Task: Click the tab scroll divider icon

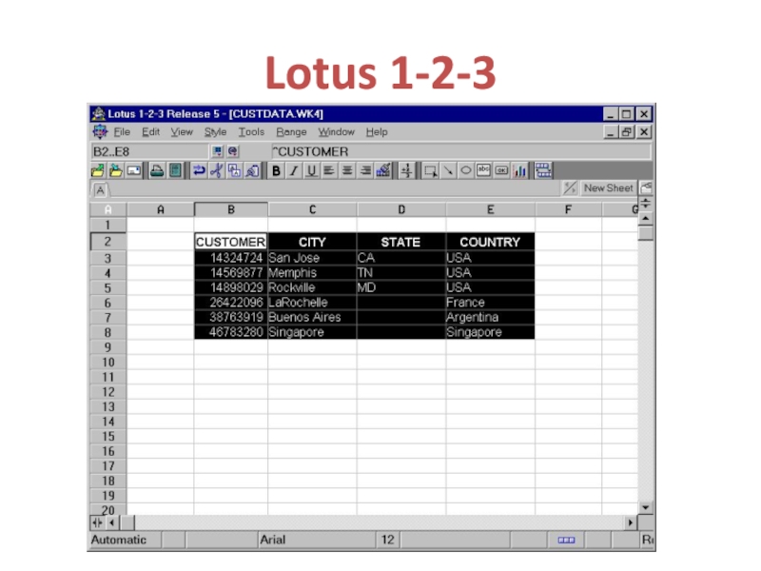Action: point(569,188)
